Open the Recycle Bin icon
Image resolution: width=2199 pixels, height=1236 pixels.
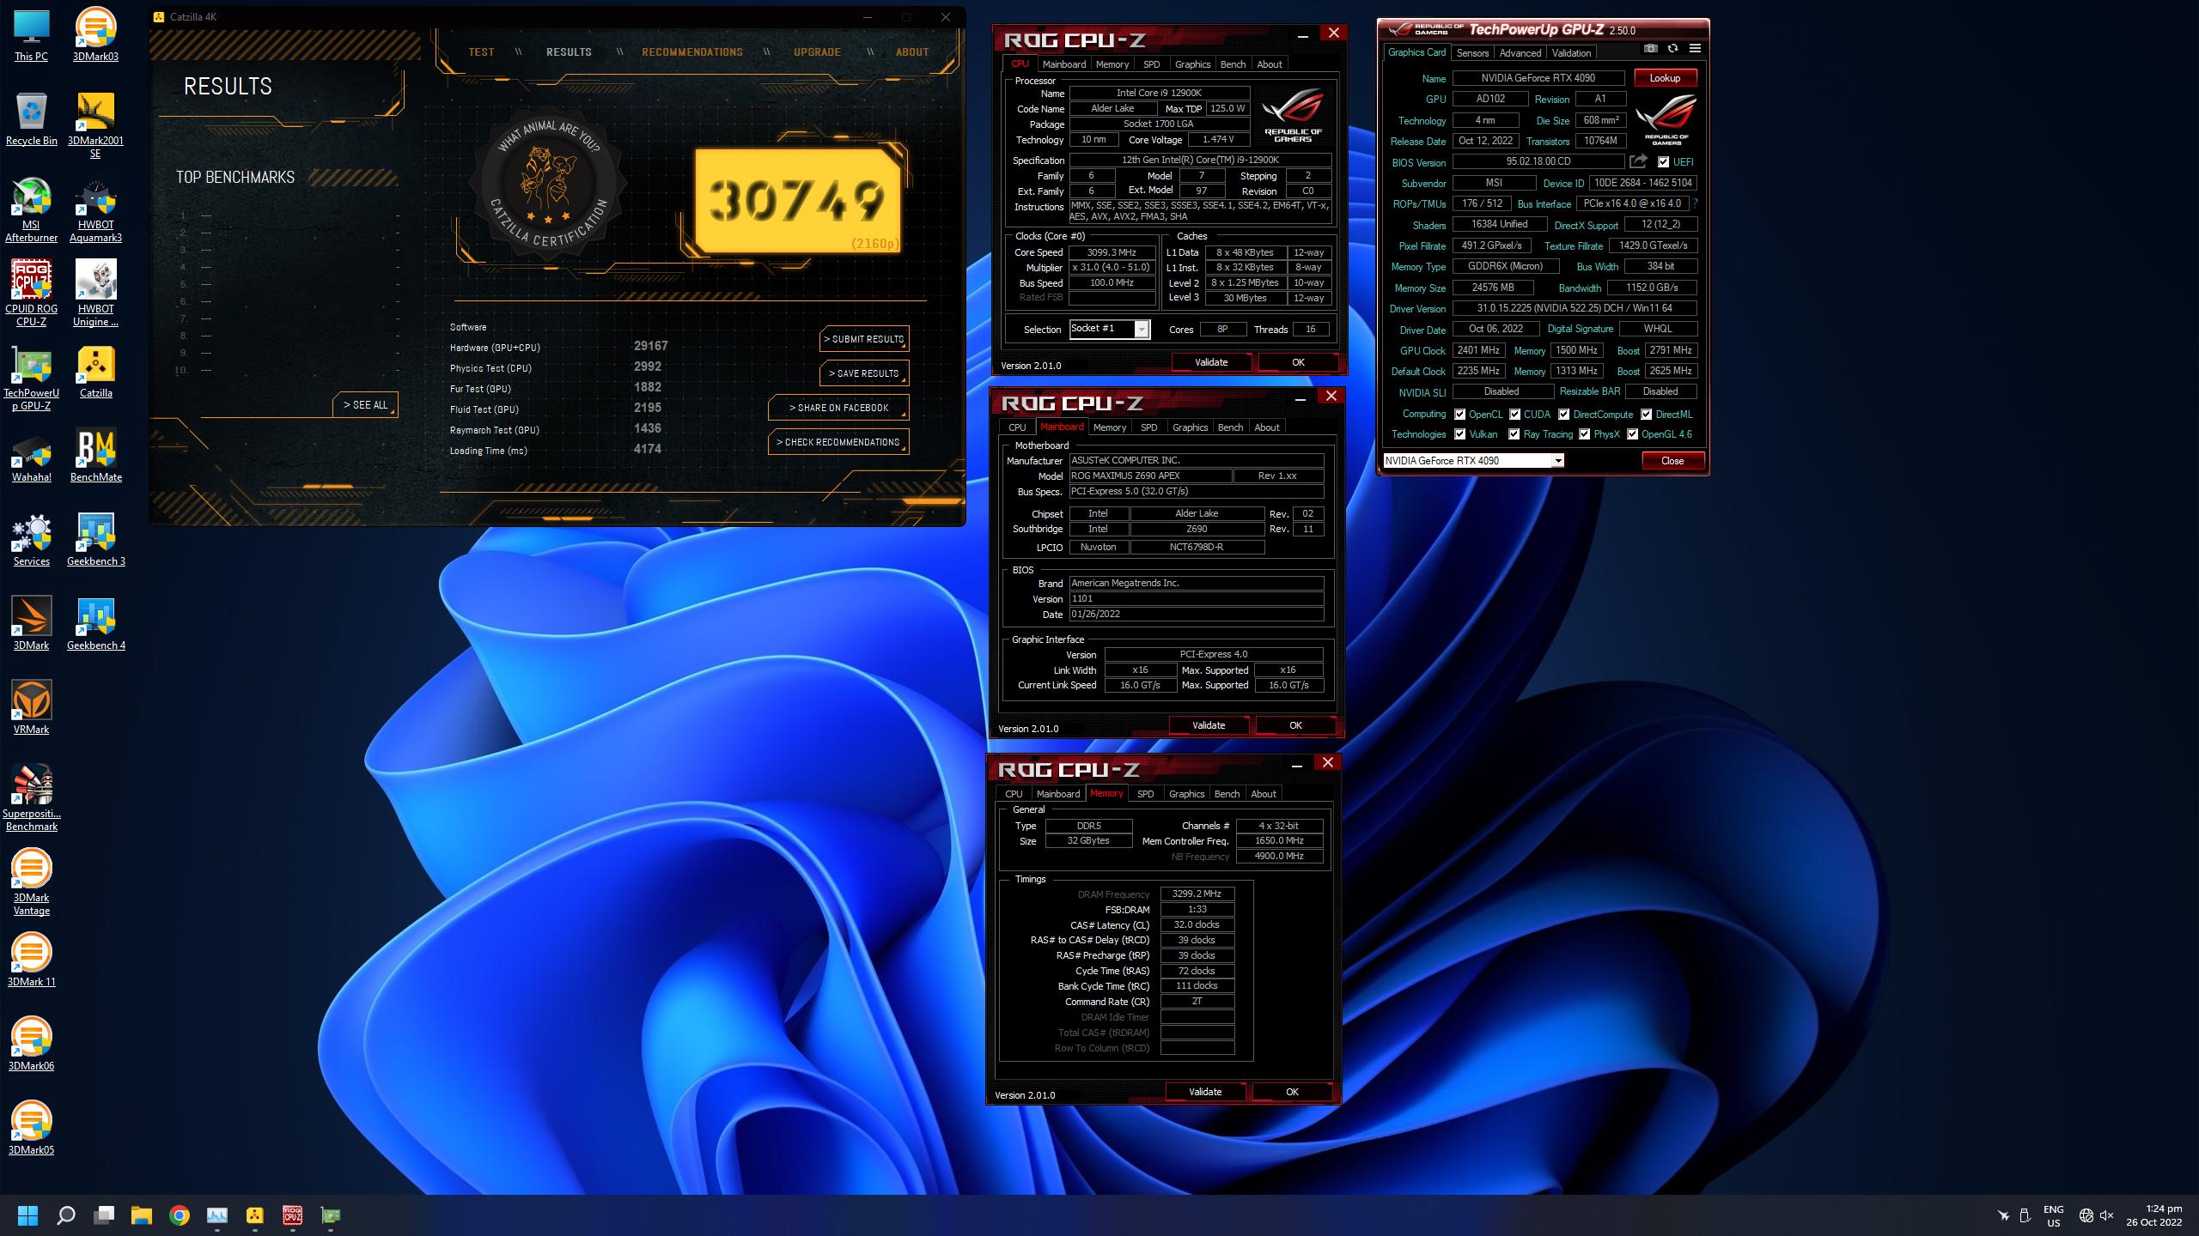tap(31, 119)
